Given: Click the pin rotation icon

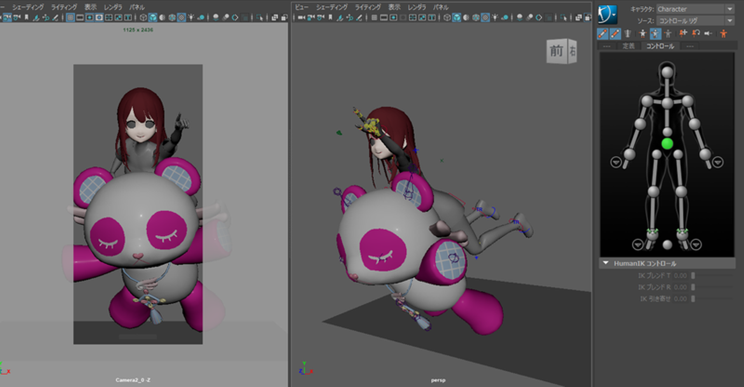Looking at the screenshot, I should [696, 34].
